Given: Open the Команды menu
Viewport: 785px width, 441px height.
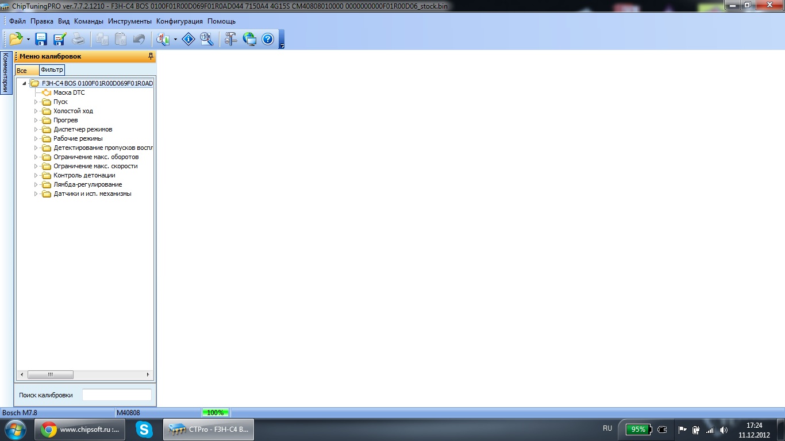Looking at the screenshot, I should point(88,21).
